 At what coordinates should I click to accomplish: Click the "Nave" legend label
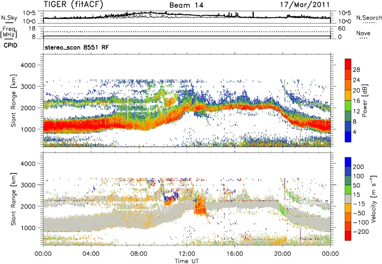coord(363,33)
